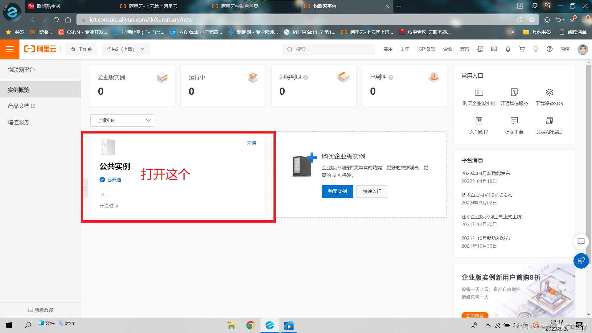Screen dimensions: 592x333
Task: Open Windows Start menu
Action: click(x=9, y=325)
